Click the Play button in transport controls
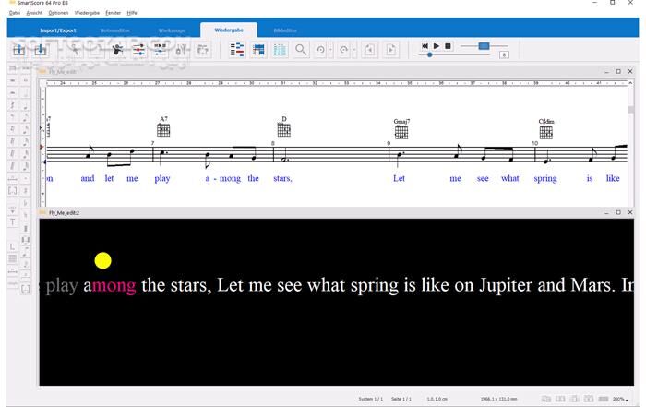This screenshot has height=407, width=646. [437, 45]
